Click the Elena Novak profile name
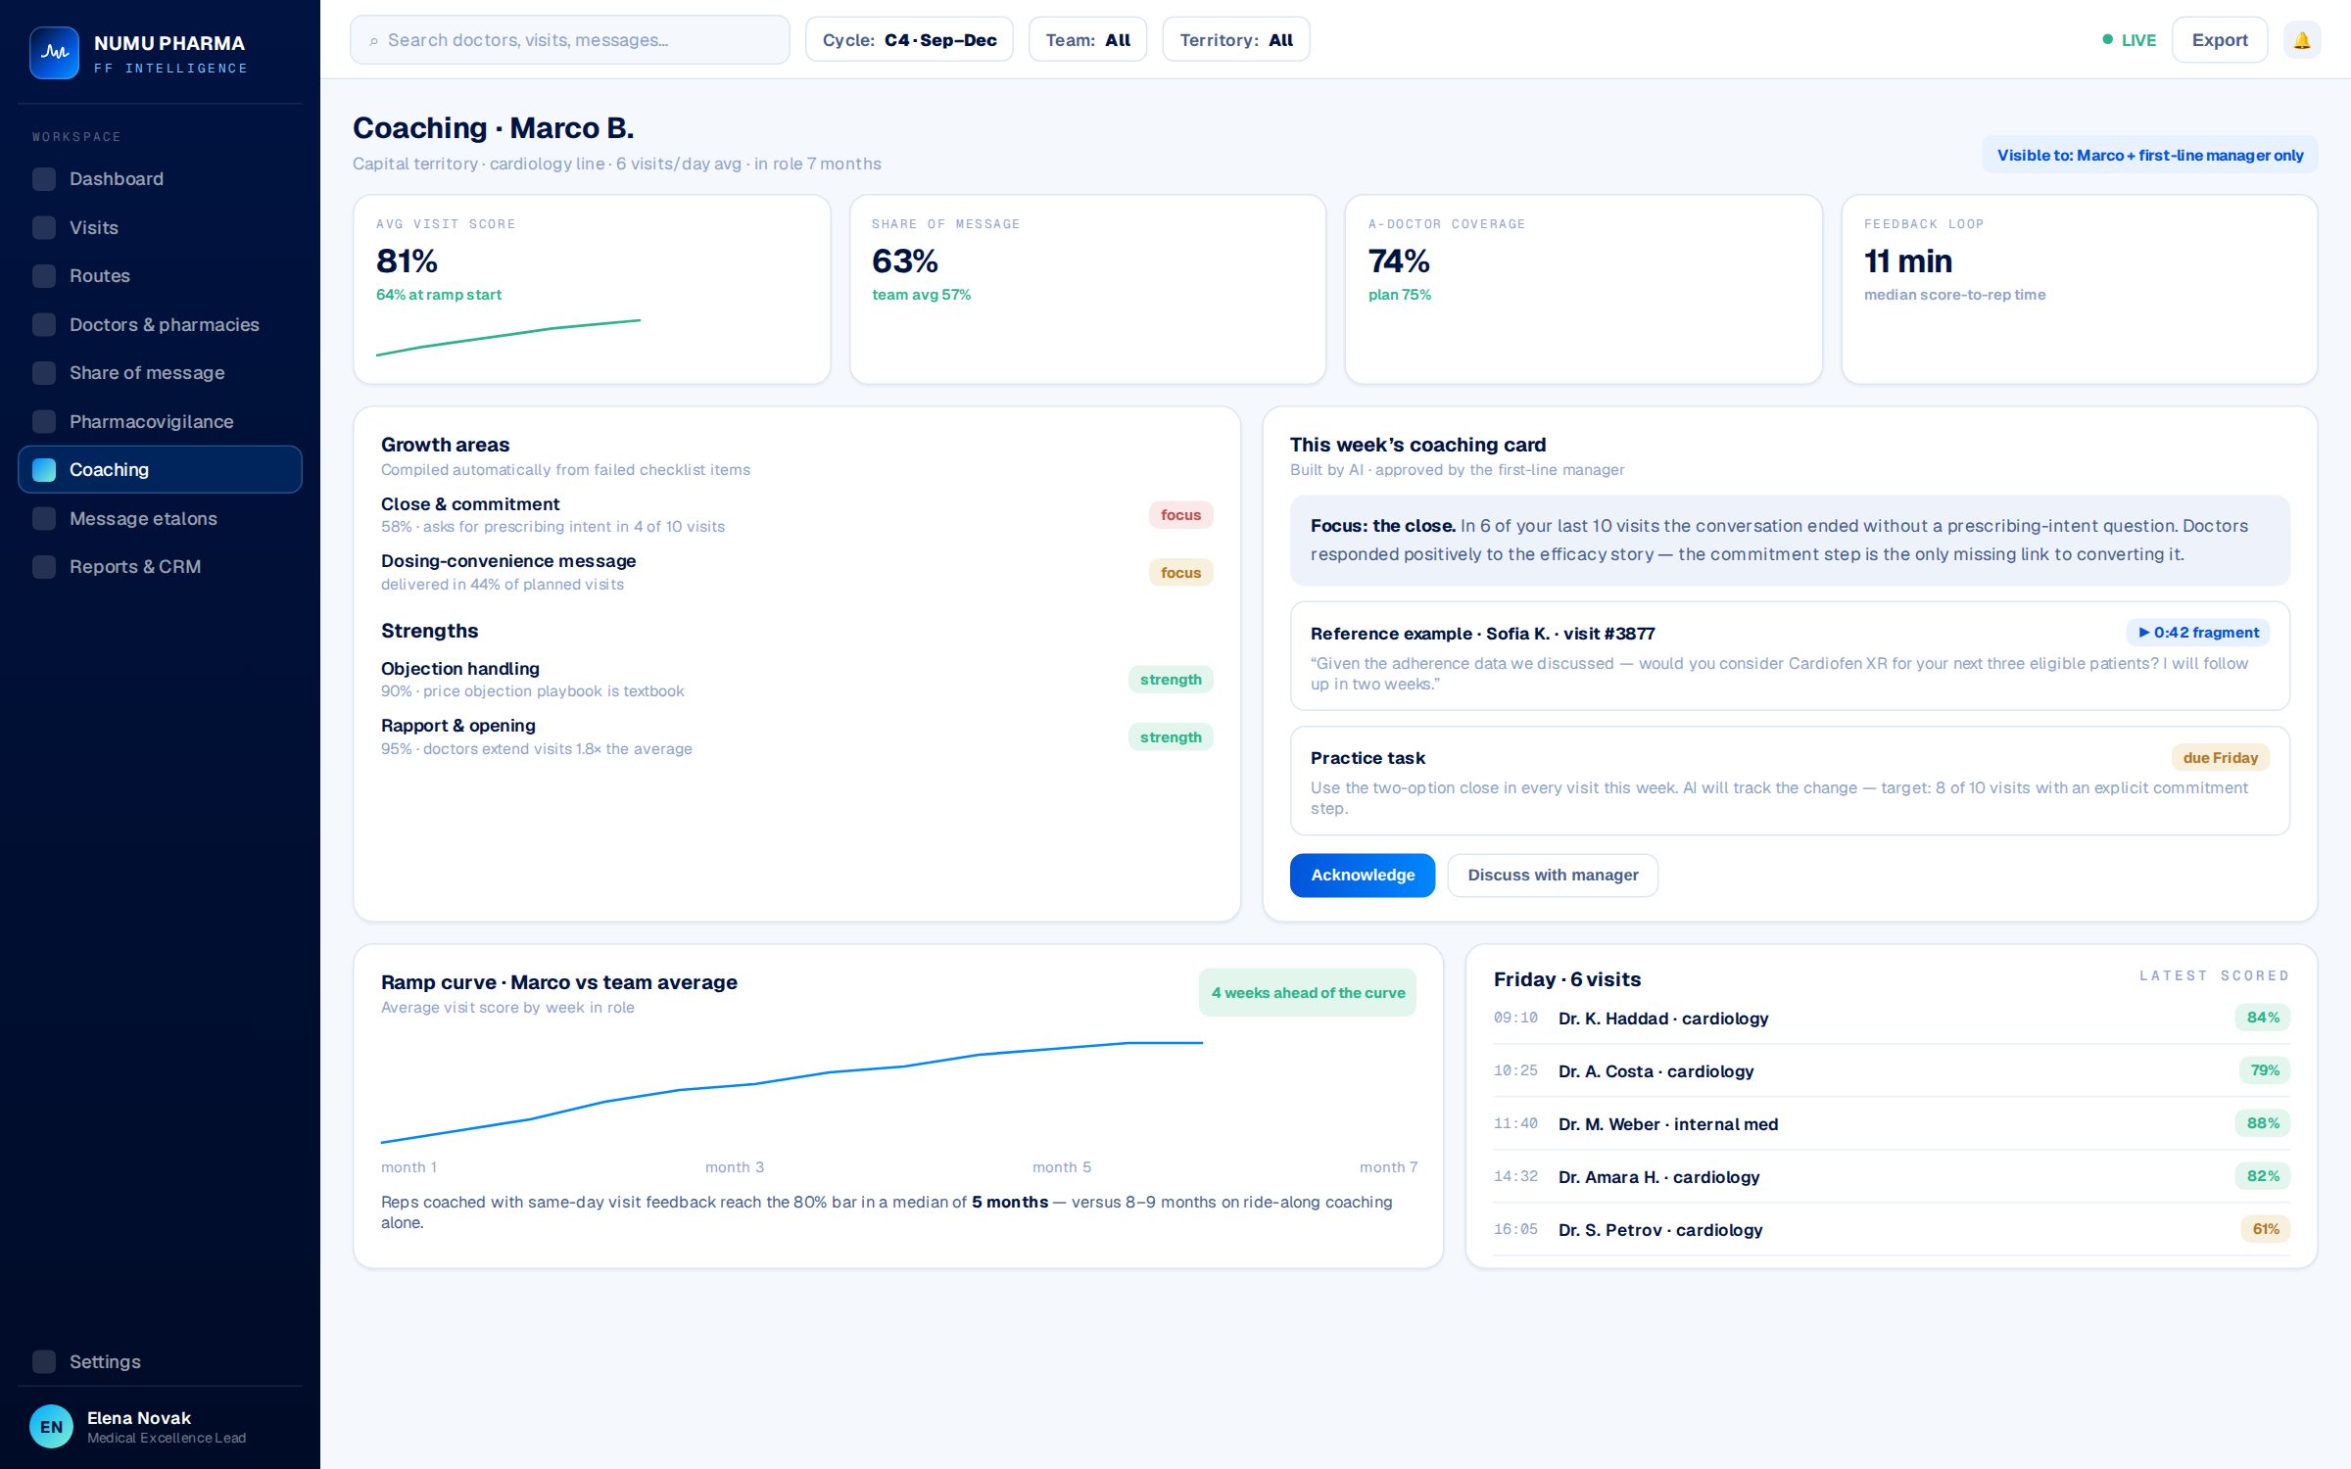 139,1418
